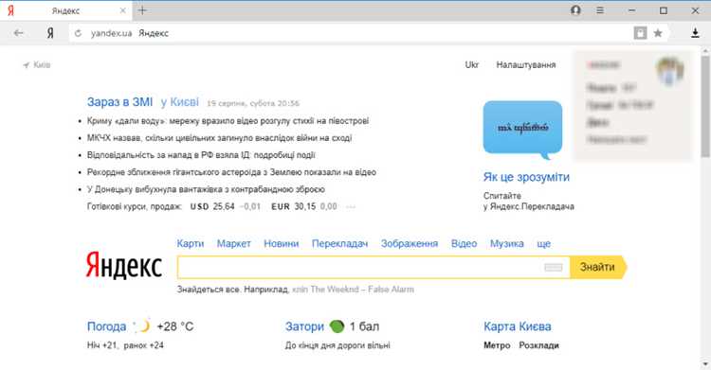
Task: Click the Київ location link
Action: (x=37, y=64)
